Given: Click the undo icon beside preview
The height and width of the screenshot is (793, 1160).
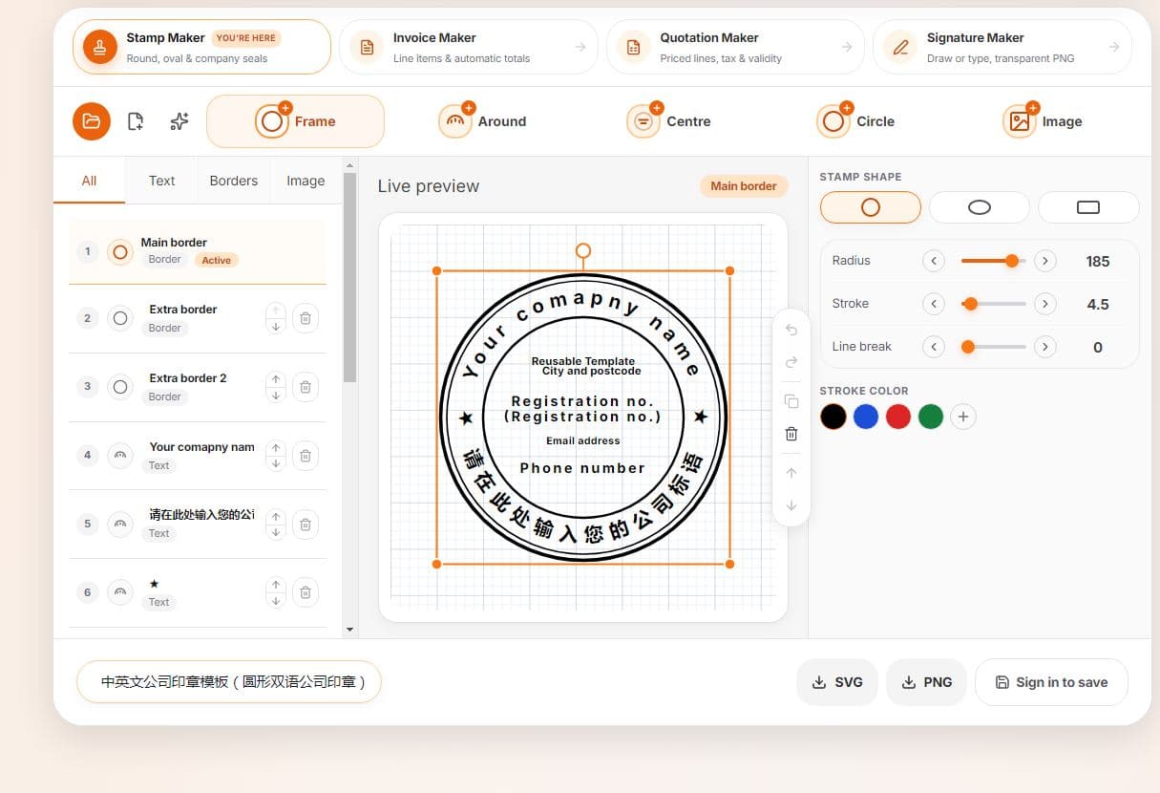Looking at the screenshot, I should click(791, 330).
